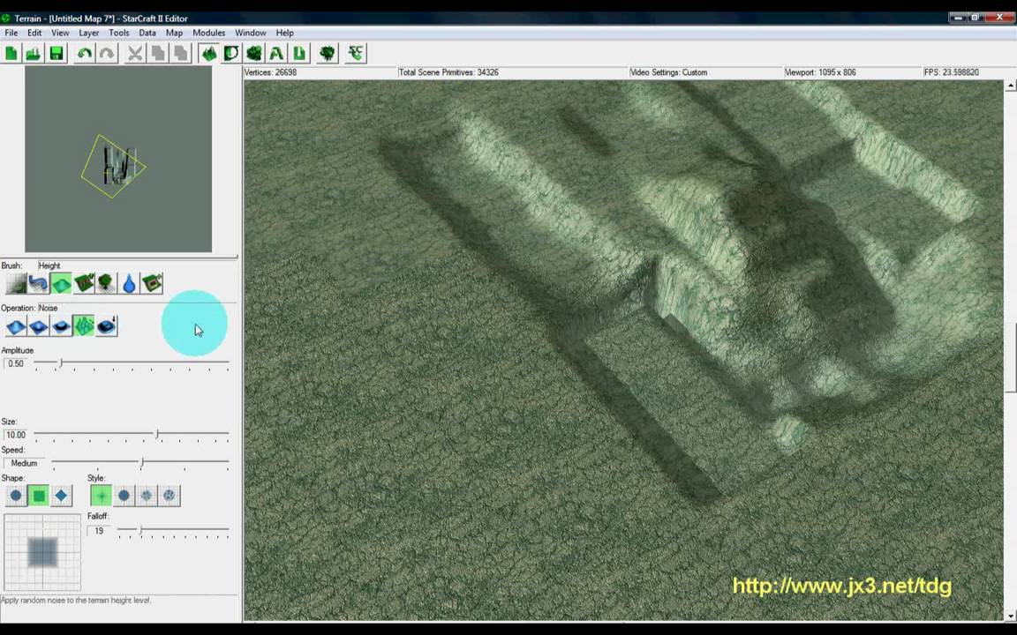Screen dimensions: 1017x635
Task: Click the FPS readout text
Action: coord(952,72)
